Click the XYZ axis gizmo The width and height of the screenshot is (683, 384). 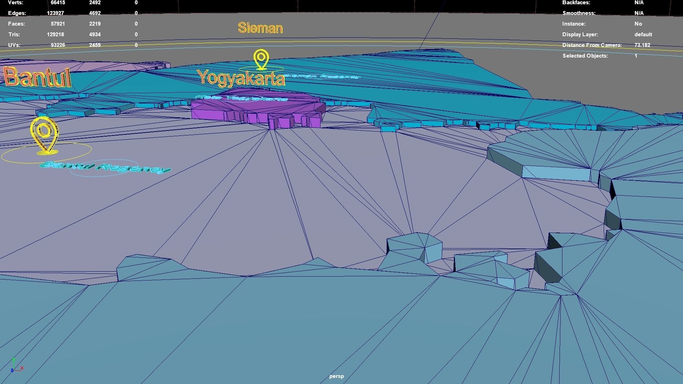(x=16, y=366)
